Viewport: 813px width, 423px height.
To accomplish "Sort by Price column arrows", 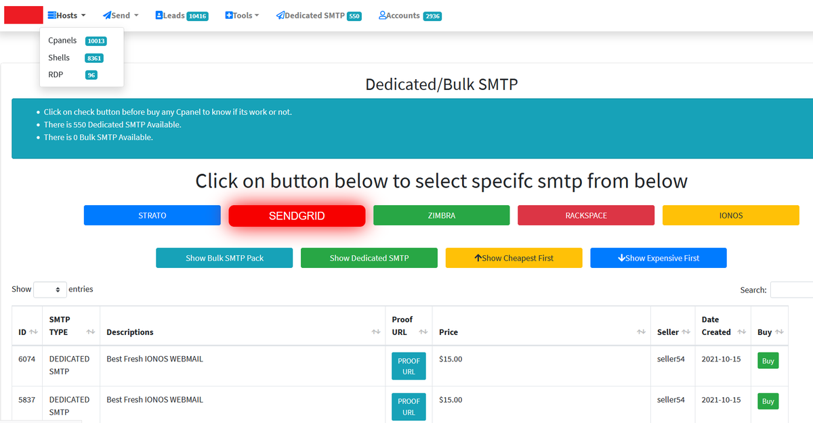I will coord(642,332).
